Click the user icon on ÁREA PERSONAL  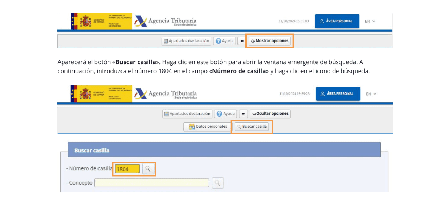pyautogui.click(x=321, y=21)
